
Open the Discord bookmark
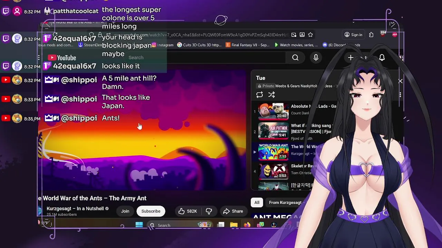[x=341, y=45]
